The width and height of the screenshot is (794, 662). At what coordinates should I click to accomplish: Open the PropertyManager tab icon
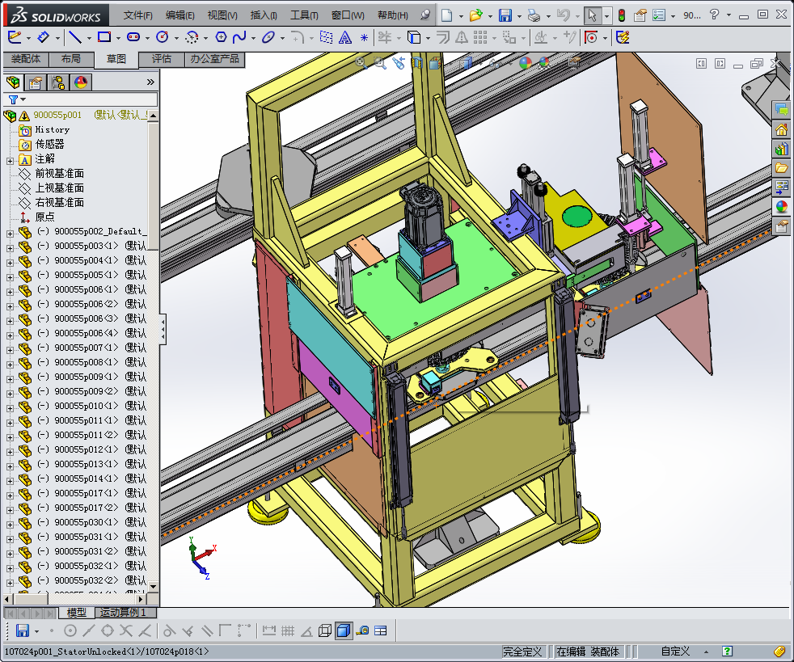pos(36,82)
